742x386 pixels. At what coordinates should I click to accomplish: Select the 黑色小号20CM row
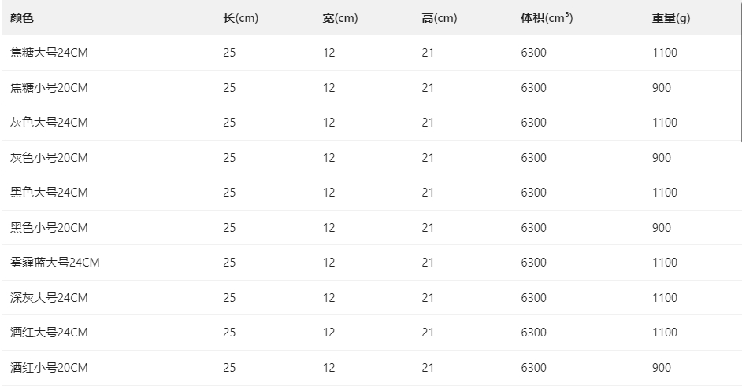[x=371, y=228]
